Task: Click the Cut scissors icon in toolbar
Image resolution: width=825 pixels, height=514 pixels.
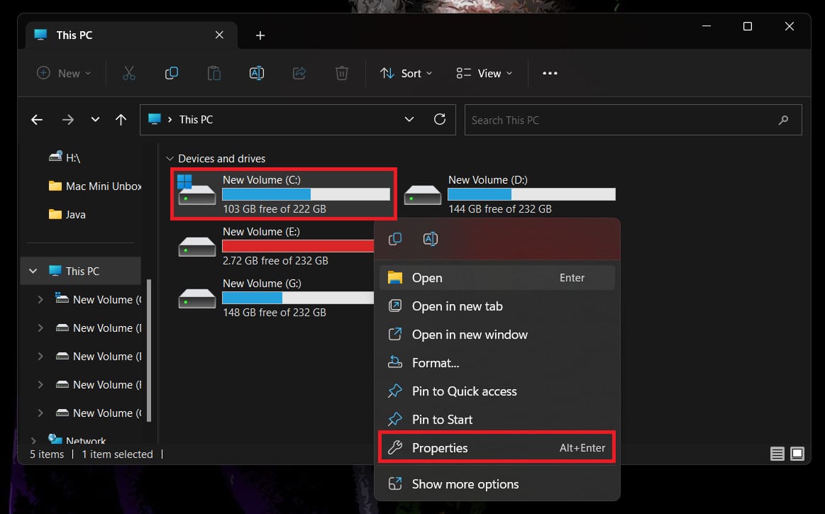Action: [x=128, y=74]
